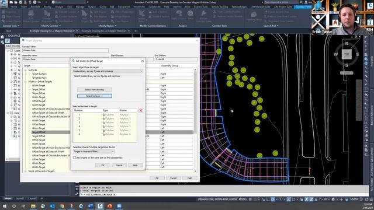Click the Open folder icon in quick access toolbar
Screen dimensions: 374x210
[x=16, y=2]
